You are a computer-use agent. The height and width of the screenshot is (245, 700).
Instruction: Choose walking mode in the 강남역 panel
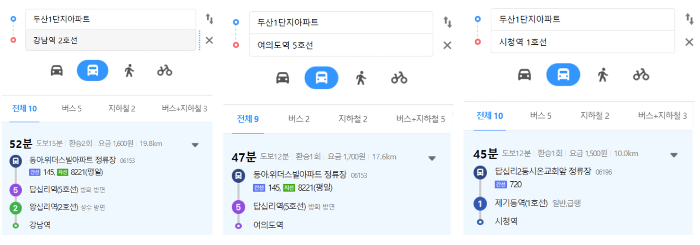click(x=129, y=71)
